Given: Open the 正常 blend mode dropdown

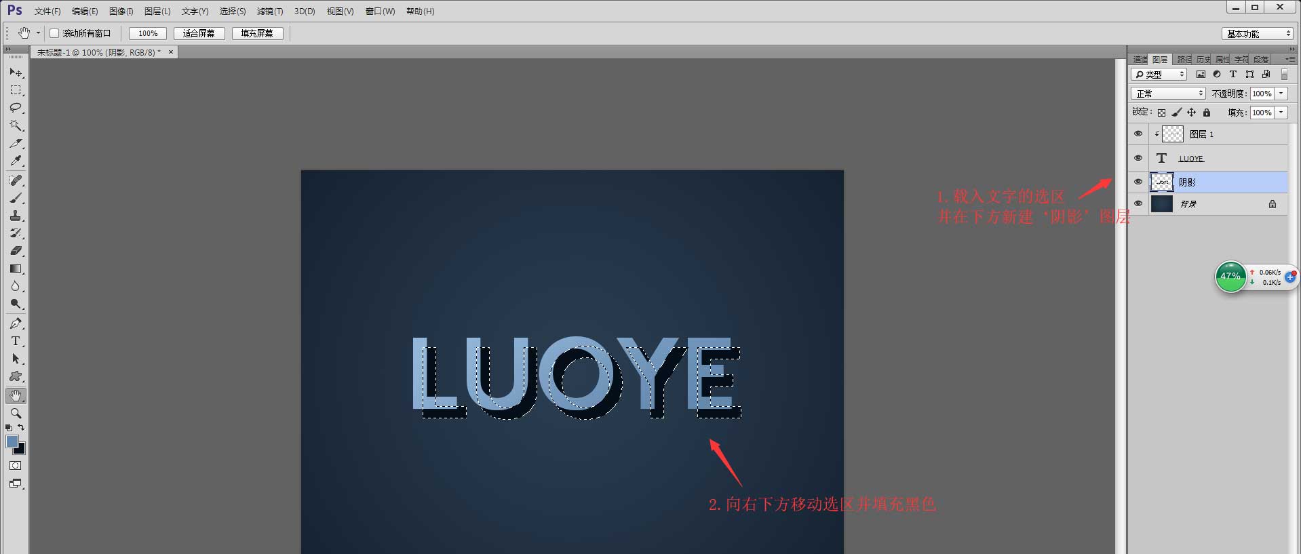Looking at the screenshot, I should [1168, 94].
